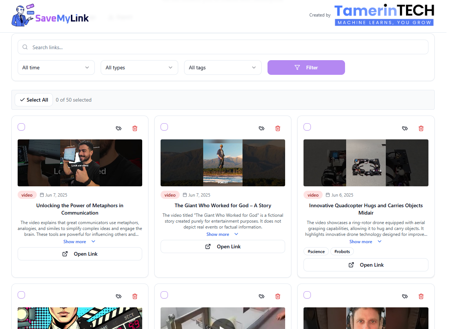Click the 0 of 50 selected text
Image resolution: width=456 pixels, height=329 pixels.
[x=73, y=100]
